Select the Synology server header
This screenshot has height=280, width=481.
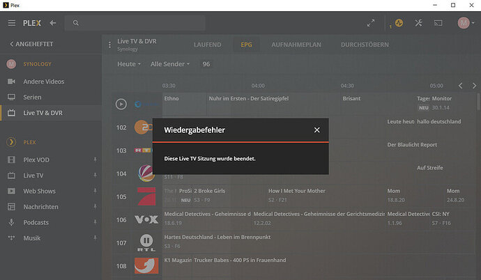tap(37, 64)
